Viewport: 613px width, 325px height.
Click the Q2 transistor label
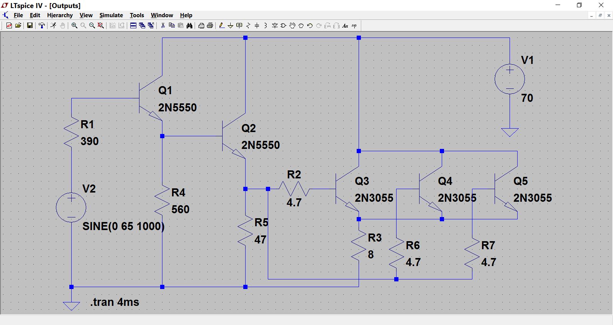coord(249,128)
